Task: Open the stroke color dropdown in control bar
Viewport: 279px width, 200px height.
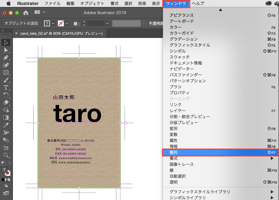Action: 67,24
